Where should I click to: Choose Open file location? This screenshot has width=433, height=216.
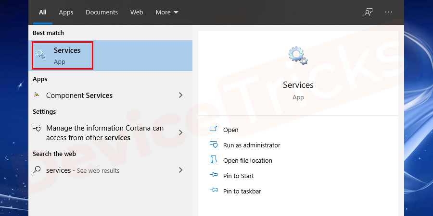point(248,161)
